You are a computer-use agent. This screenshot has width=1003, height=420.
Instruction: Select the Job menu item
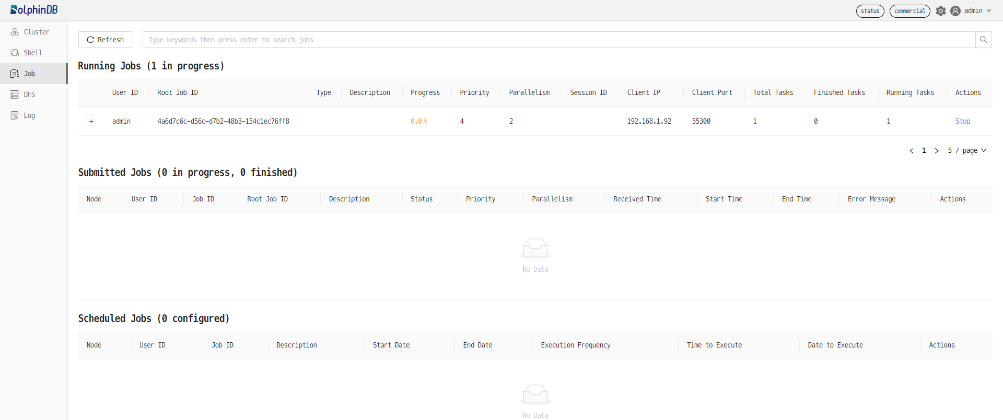pyautogui.click(x=29, y=74)
